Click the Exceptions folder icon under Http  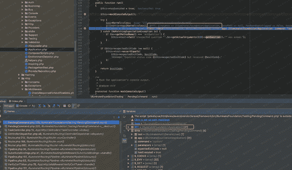(25, 85)
